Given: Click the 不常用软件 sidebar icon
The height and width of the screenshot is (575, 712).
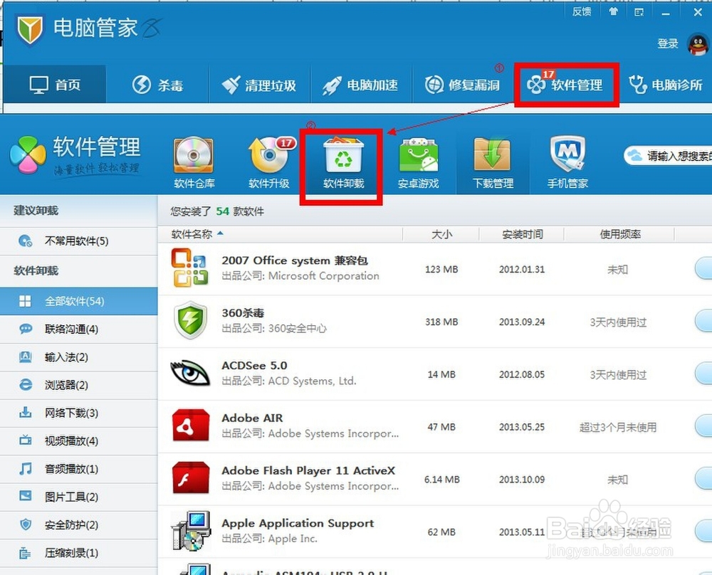Looking at the screenshot, I should [x=26, y=241].
